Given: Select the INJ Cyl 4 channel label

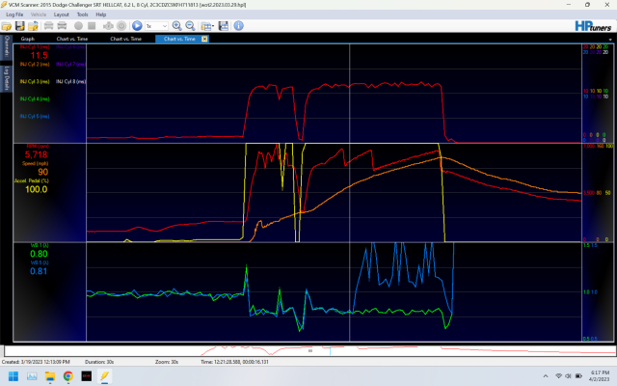Looking at the screenshot, I should click(x=32, y=98).
